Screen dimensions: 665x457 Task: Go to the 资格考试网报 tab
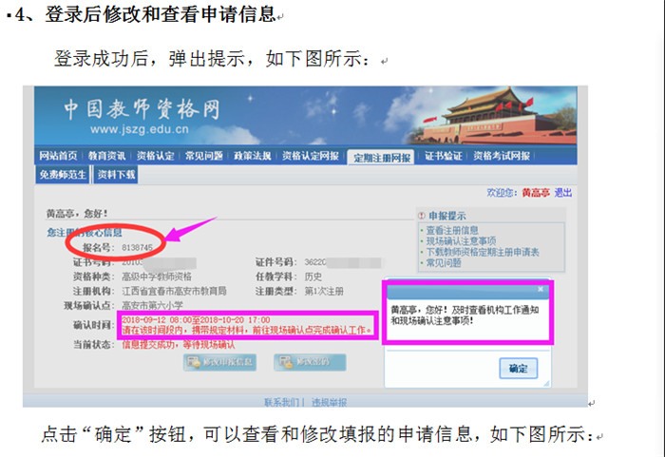coord(502,156)
